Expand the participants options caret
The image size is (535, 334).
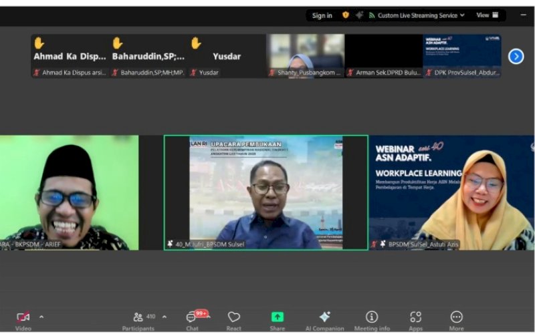point(165,317)
